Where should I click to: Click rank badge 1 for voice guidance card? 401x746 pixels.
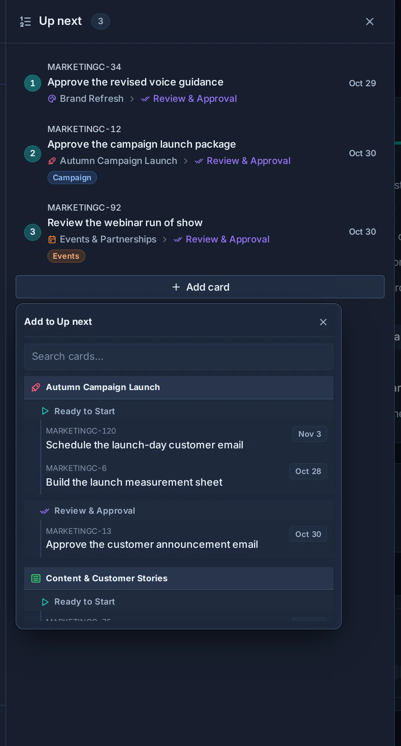pos(33,83)
